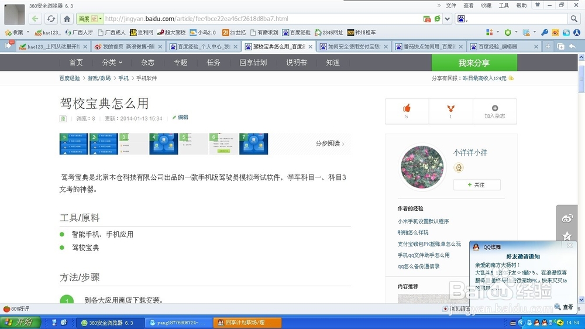The width and height of the screenshot is (585, 329).
Task: Add article to magazine with plus icon
Action: tap(495, 108)
